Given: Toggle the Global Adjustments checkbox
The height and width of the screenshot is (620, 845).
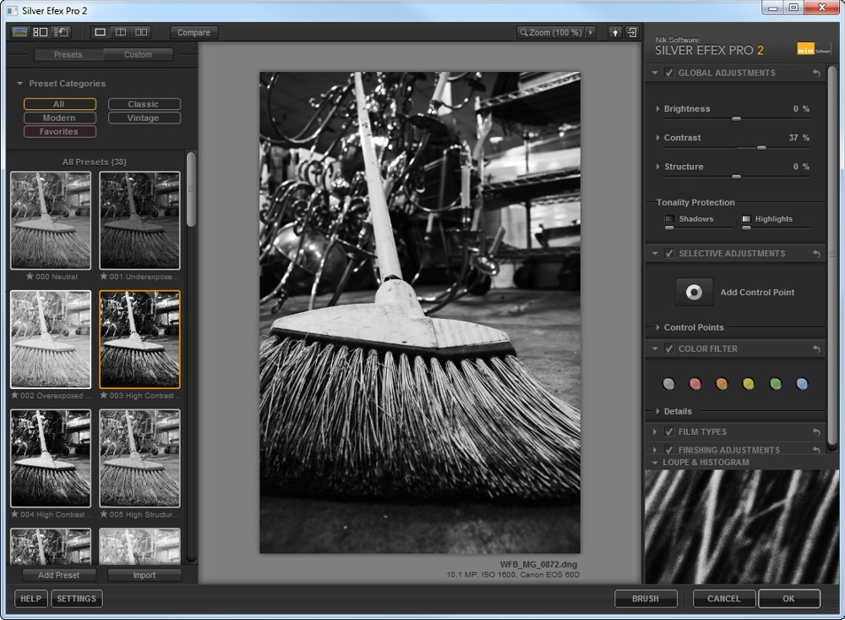Looking at the screenshot, I should [668, 73].
